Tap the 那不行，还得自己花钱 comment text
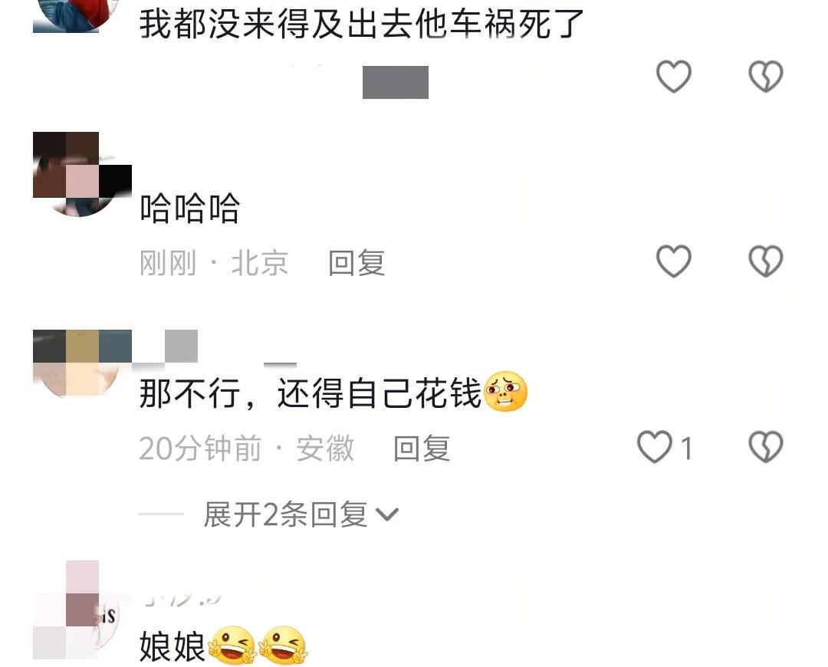The image size is (828, 667). [x=310, y=393]
